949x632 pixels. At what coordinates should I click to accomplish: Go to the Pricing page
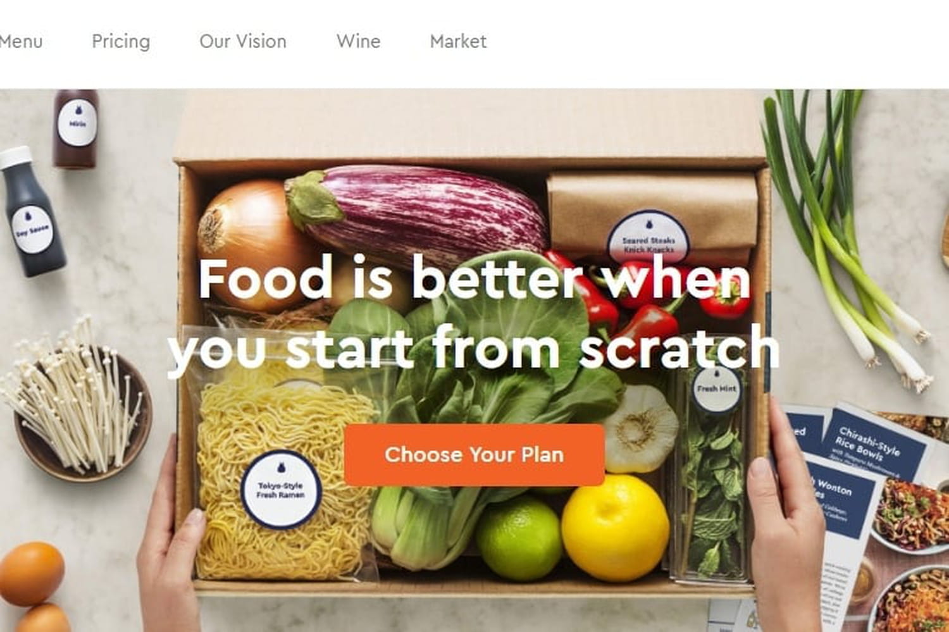[x=121, y=42]
